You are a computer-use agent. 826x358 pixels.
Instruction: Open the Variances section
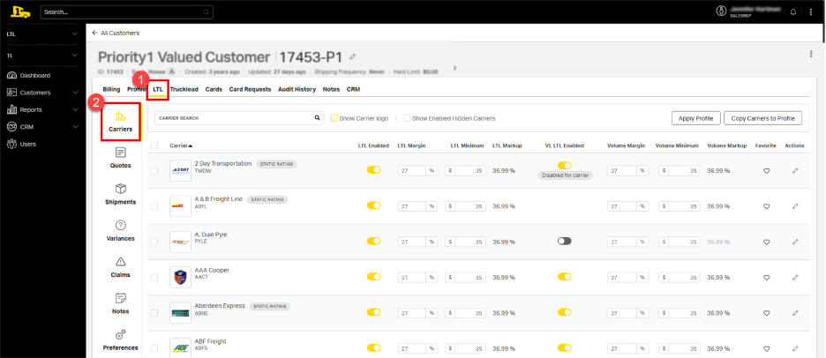pos(120,231)
